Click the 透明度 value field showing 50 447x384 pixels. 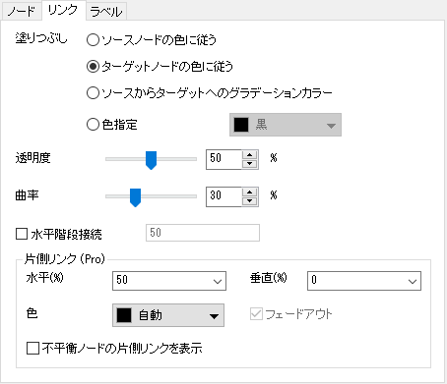tap(223, 159)
